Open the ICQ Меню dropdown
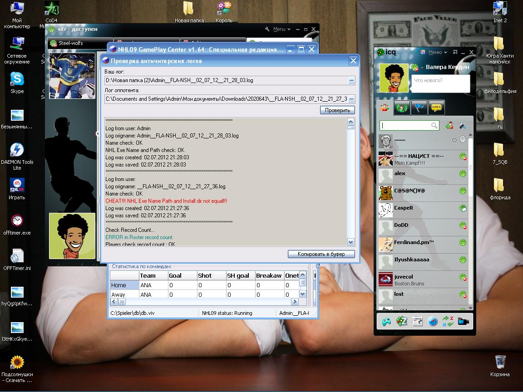 (438, 52)
